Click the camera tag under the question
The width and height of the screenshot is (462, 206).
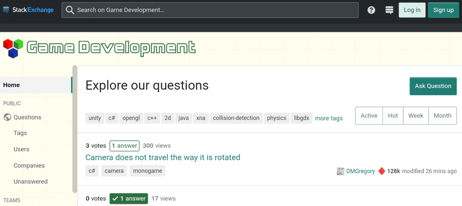click(x=114, y=171)
